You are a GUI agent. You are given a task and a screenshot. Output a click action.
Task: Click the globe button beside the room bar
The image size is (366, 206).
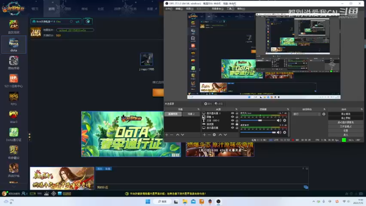[88, 22]
